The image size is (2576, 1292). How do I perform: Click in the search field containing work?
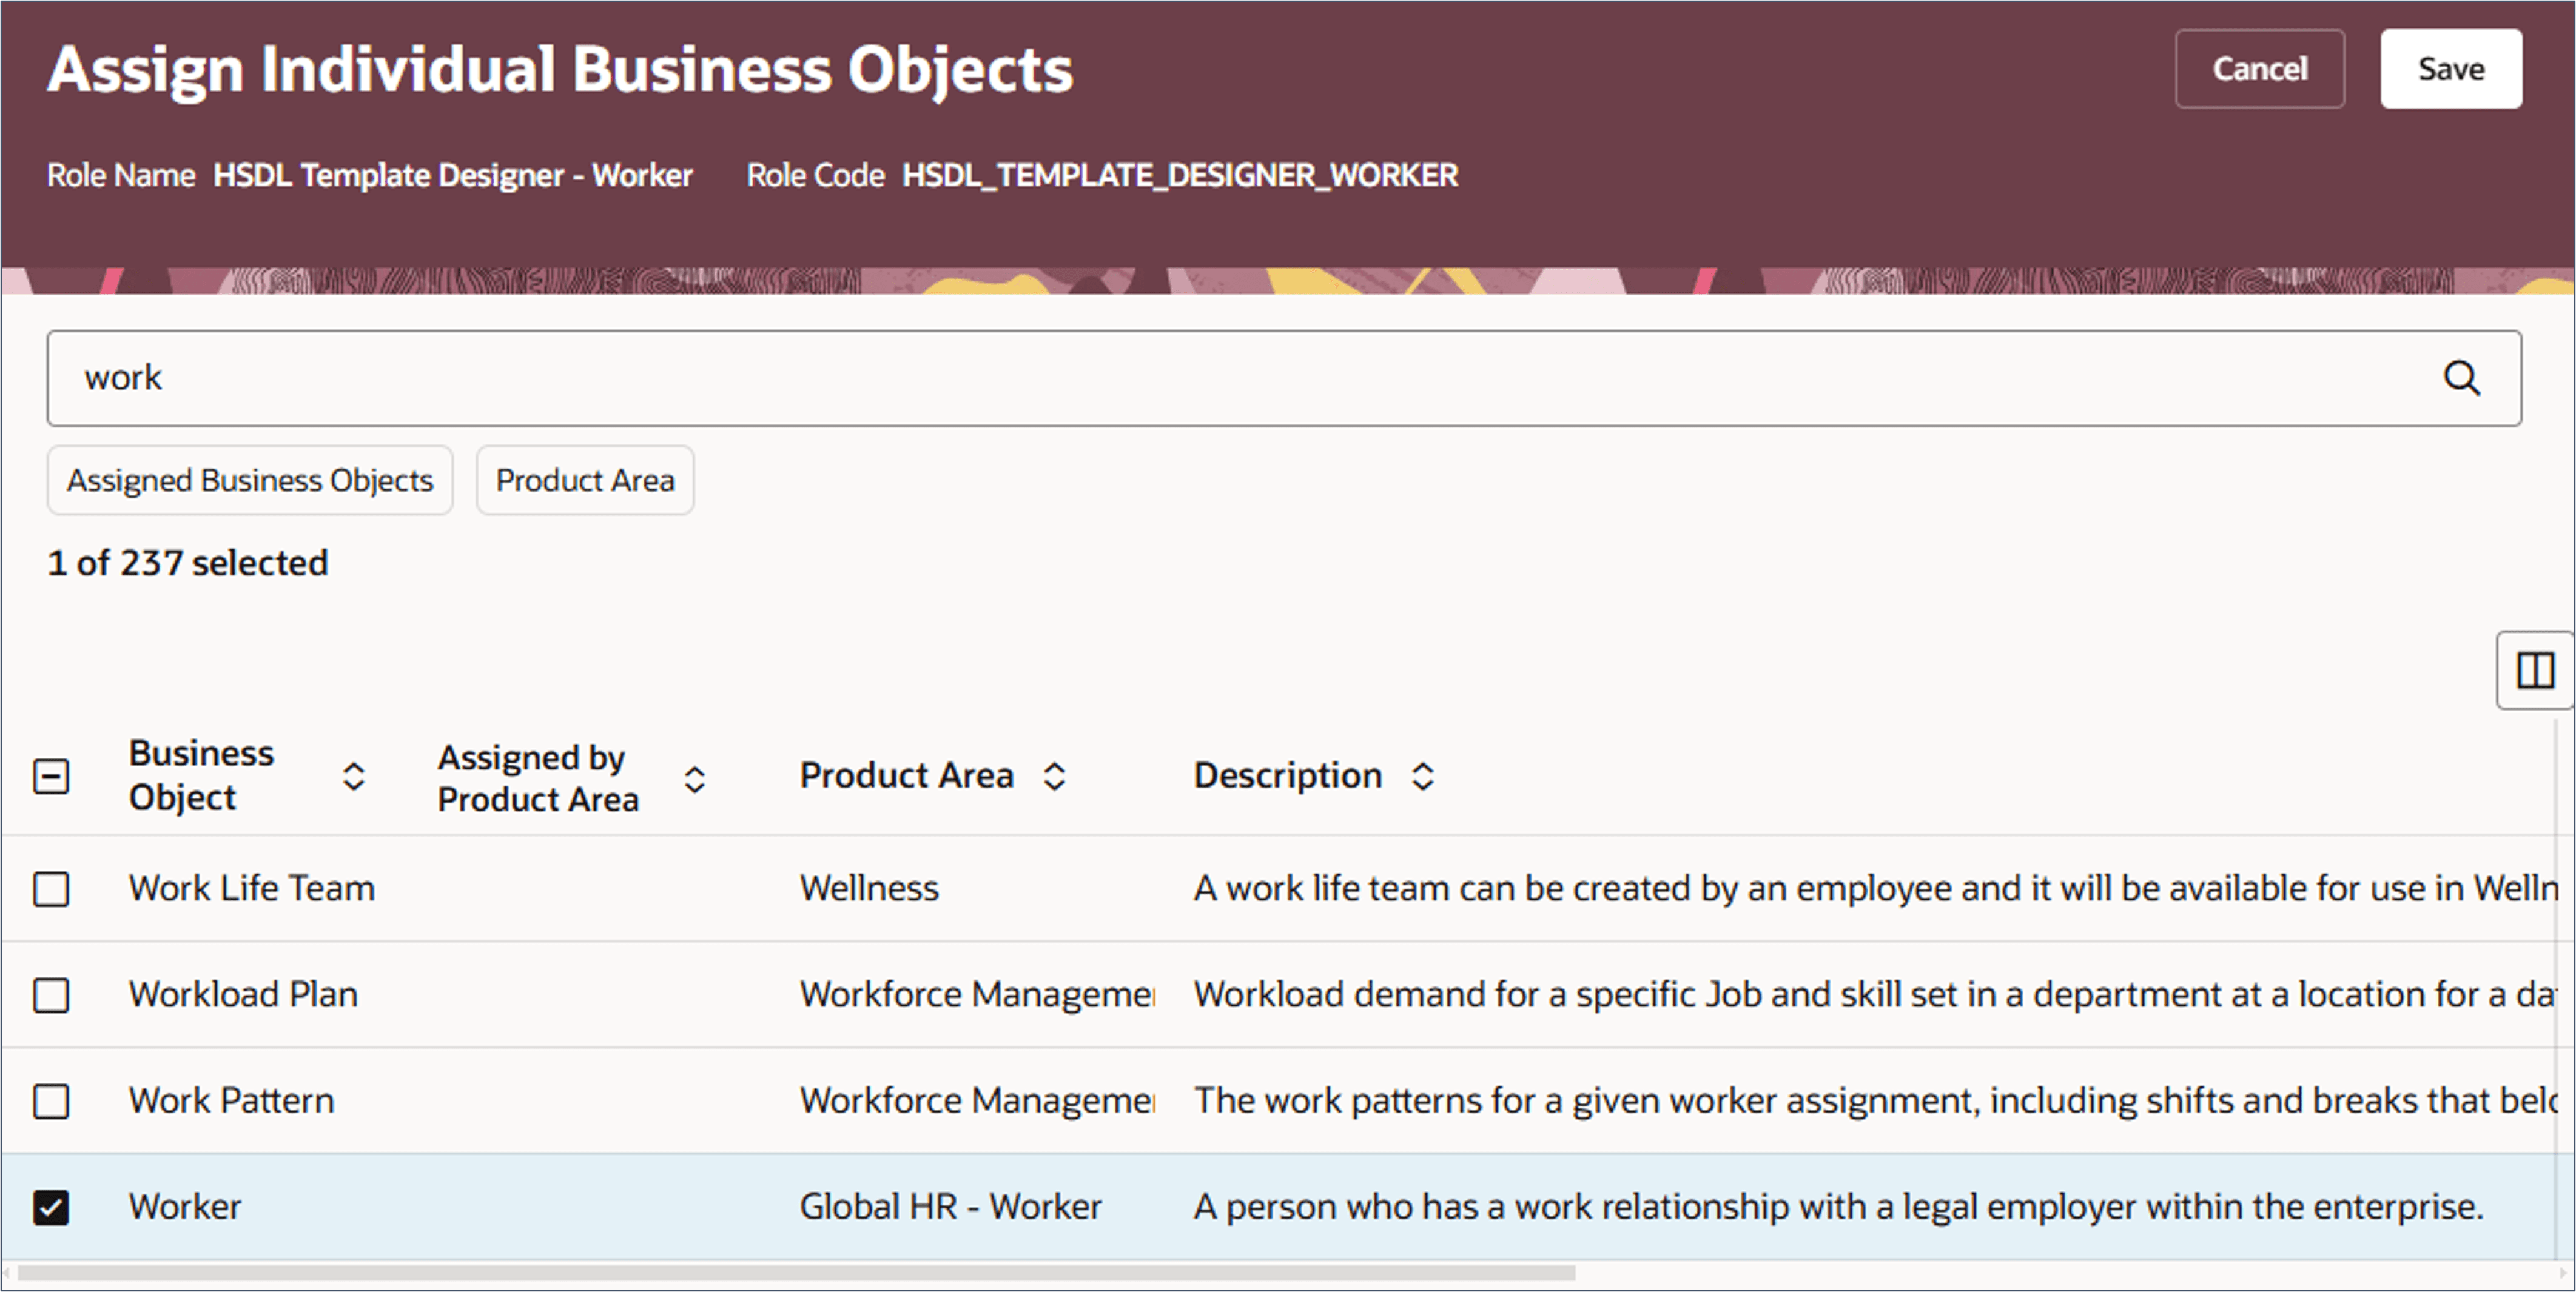pos(1200,379)
